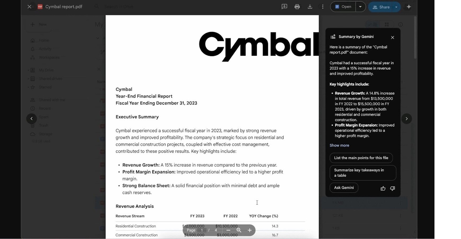Give thumbs up to Gemini summary

[x=383, y=188]
